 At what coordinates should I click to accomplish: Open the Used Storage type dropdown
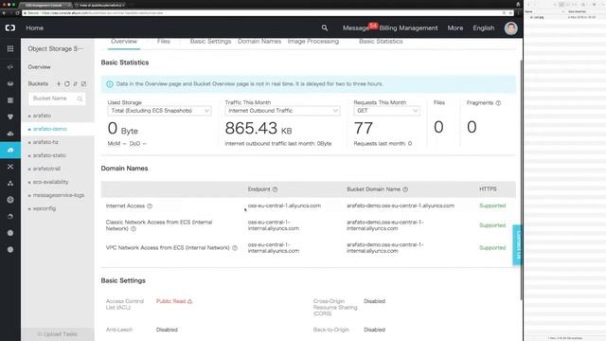pos(159,111)
